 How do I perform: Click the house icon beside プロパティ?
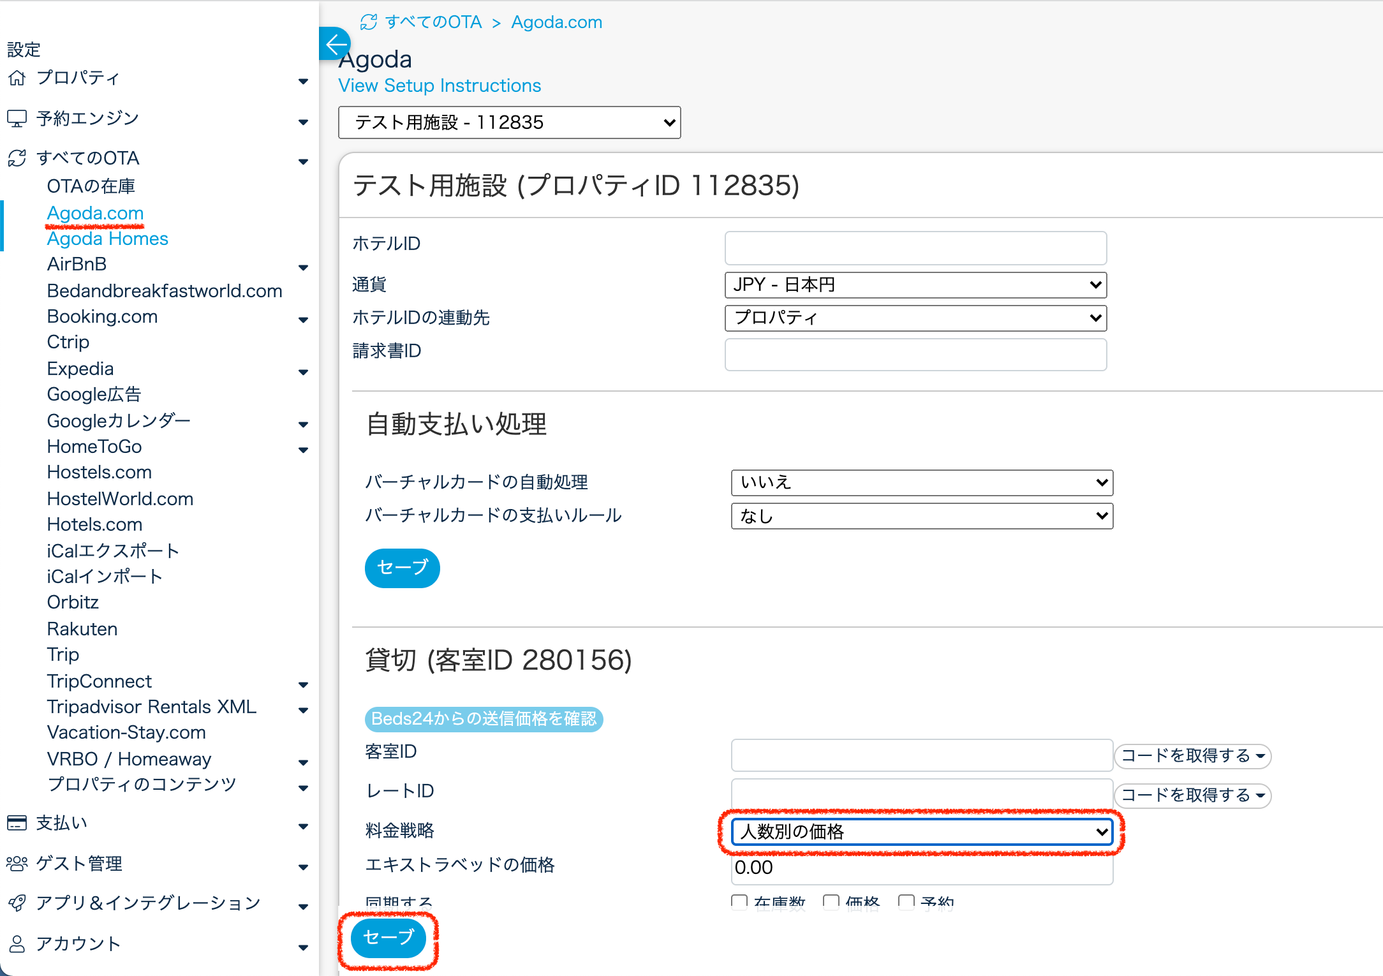(17, 78)
